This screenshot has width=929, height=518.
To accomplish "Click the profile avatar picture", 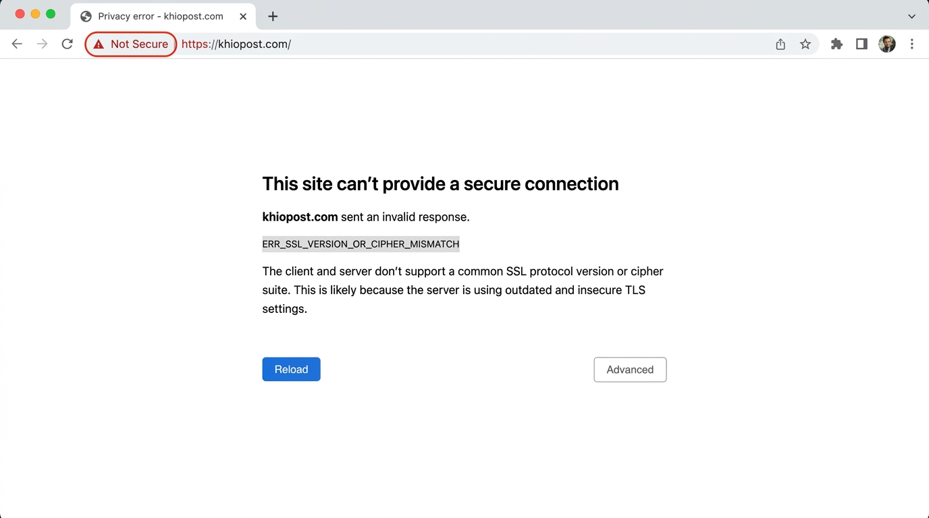I will [x=886, y=44].
